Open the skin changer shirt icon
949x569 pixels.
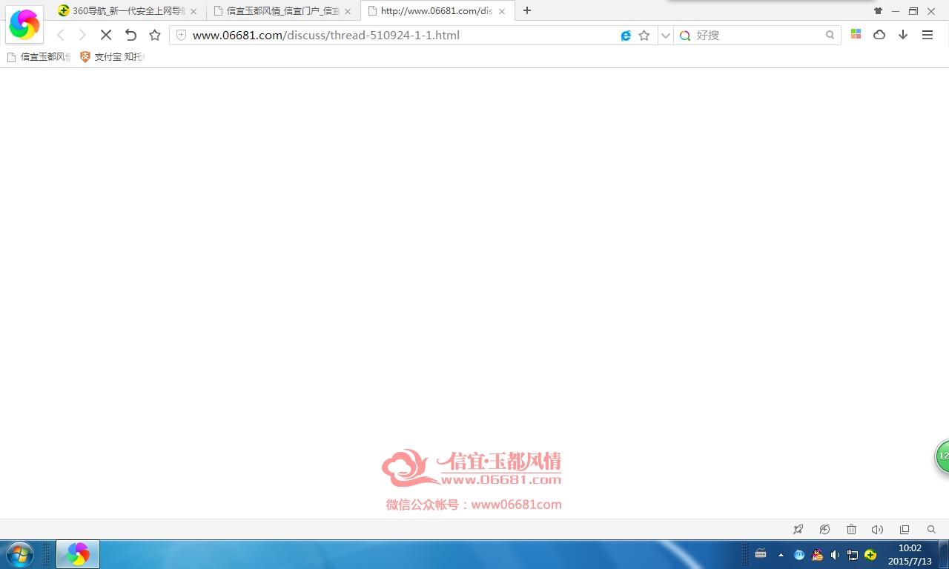[x=878, y=11]
